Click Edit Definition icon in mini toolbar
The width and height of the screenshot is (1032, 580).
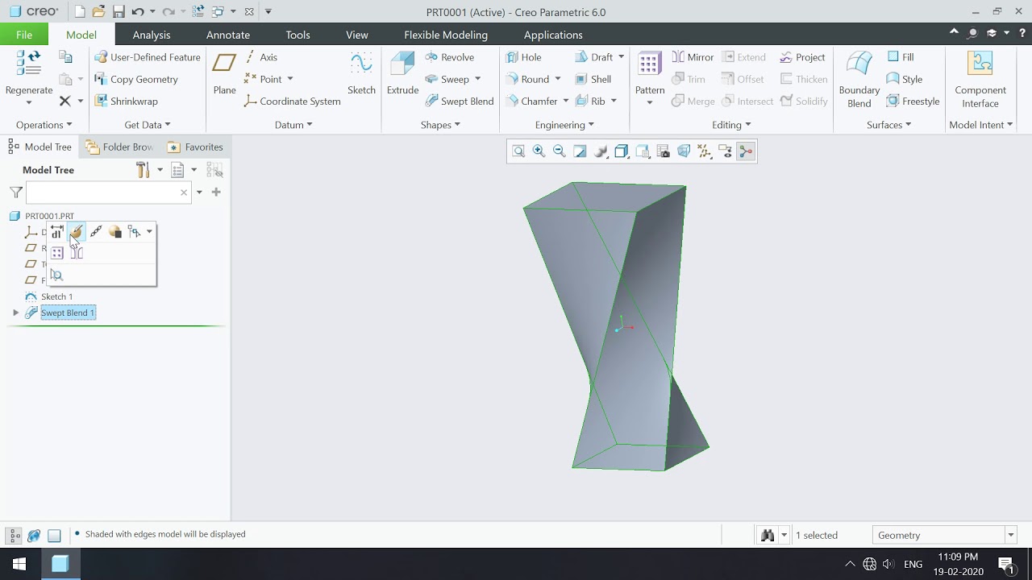(x=76, y=232)
